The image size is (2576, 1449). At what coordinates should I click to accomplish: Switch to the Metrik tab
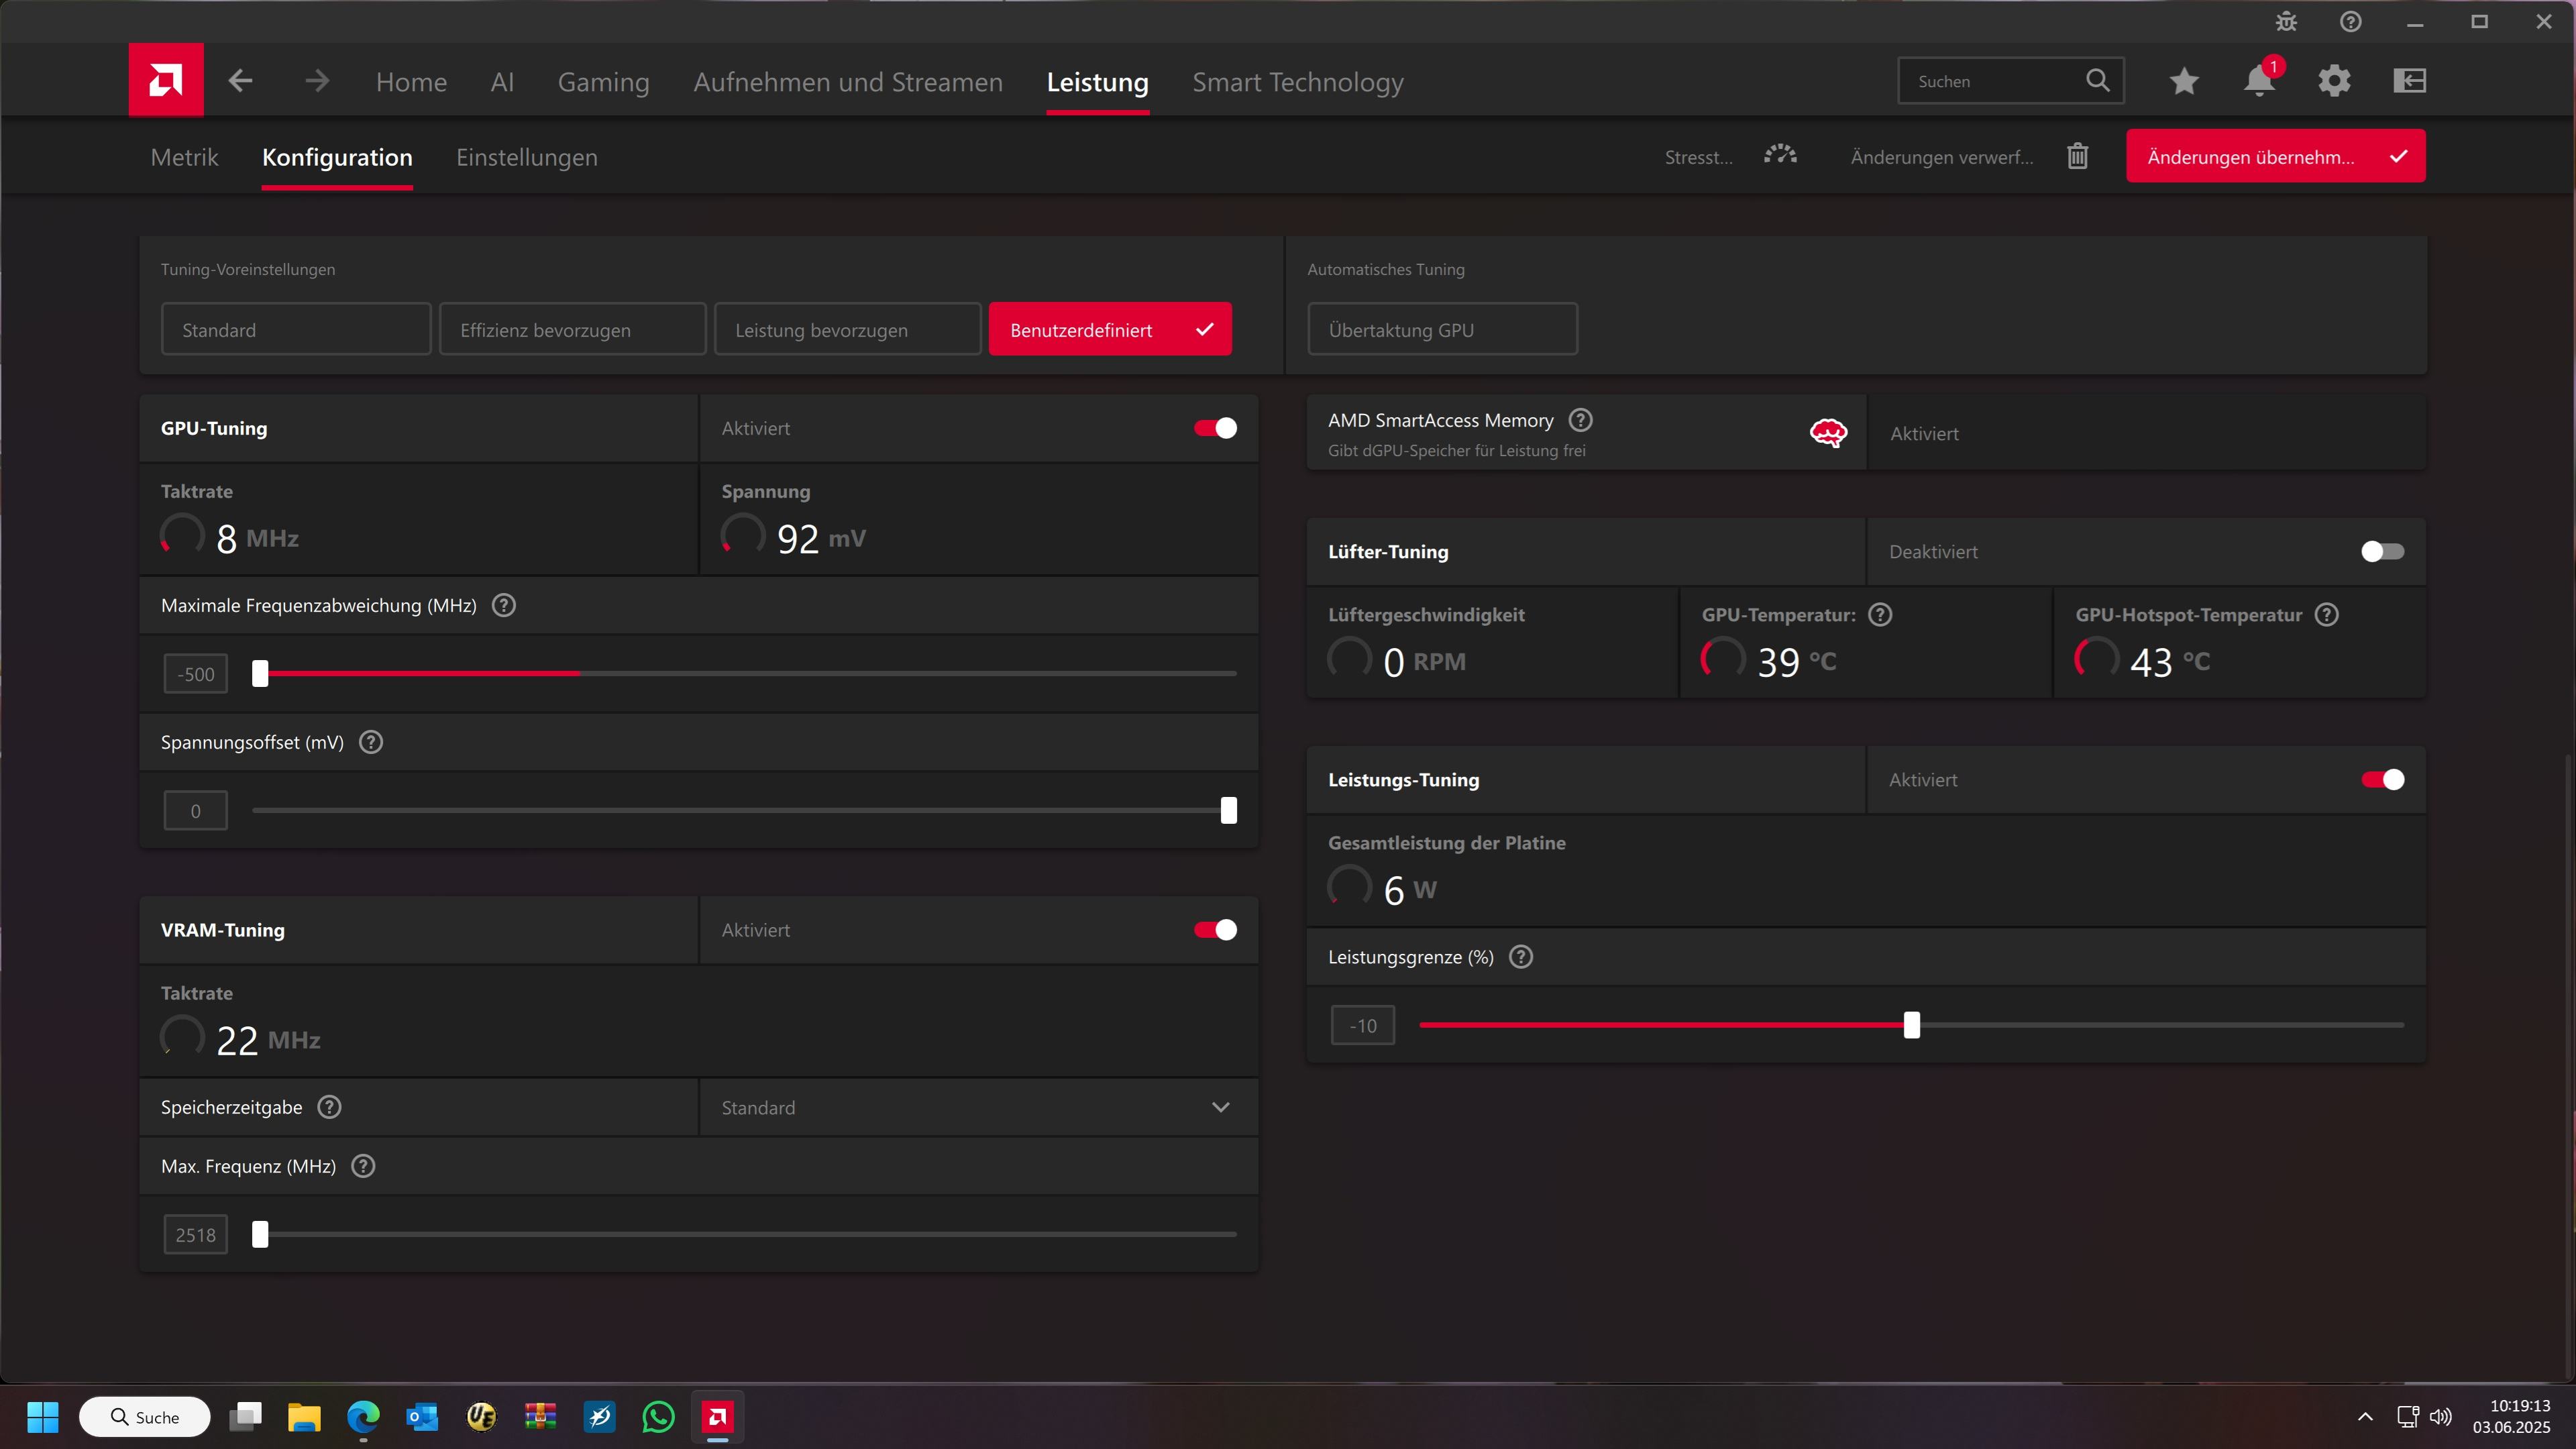point(184,157)
